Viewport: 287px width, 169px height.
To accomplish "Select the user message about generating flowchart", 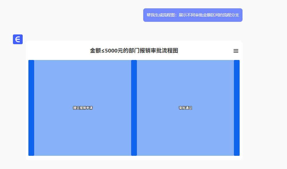I will [x=193, y=15].
